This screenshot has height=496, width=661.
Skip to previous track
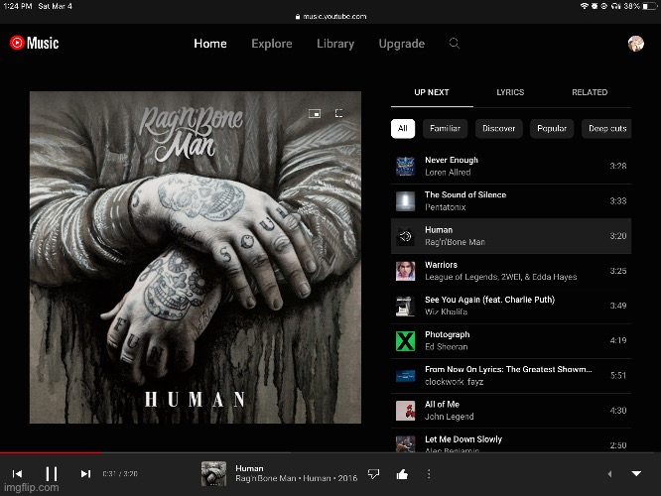pos(17,473)
